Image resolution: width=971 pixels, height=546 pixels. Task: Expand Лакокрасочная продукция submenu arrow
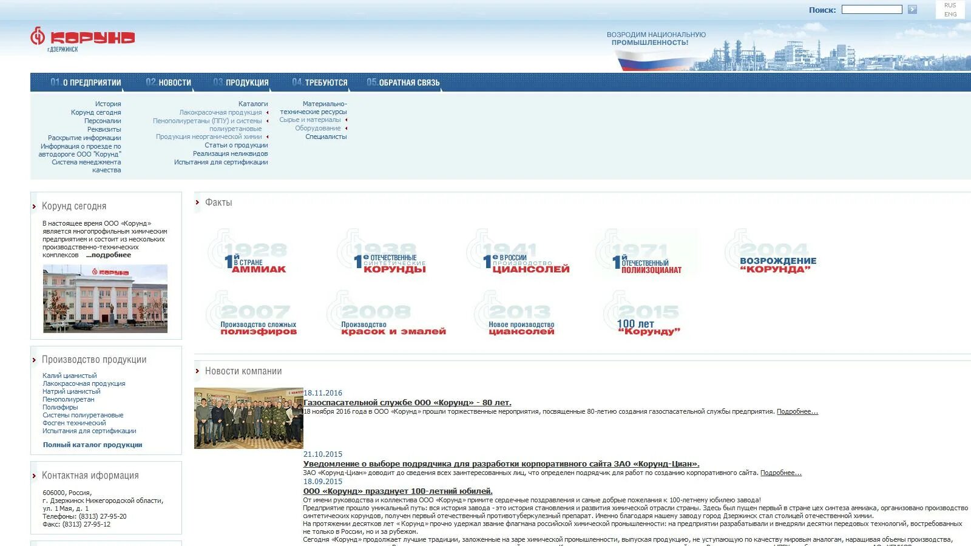[267, 113]
